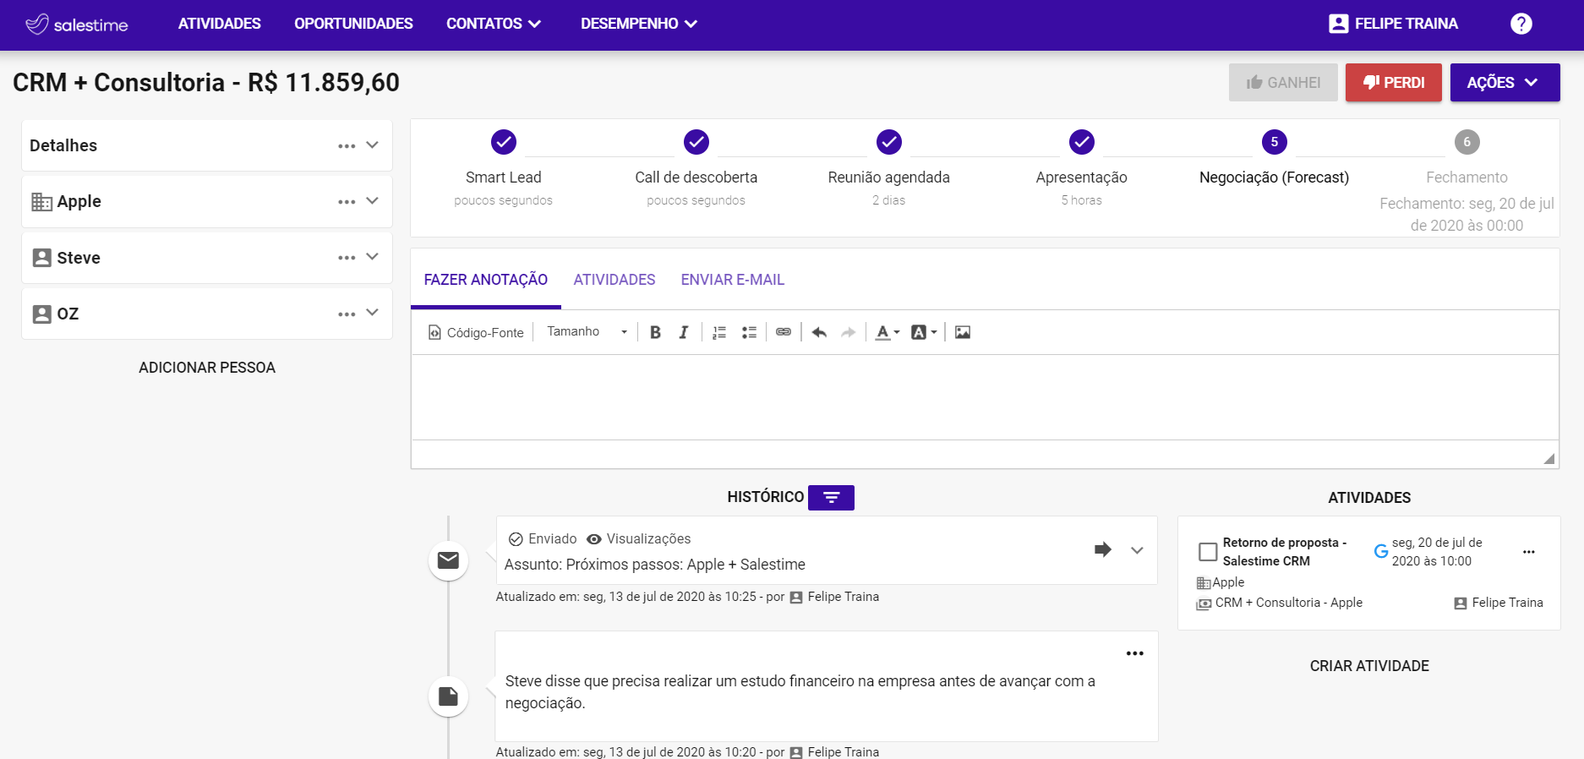Click the Retorno de proposta - Salestime CRM title

tap(1285, 552)
